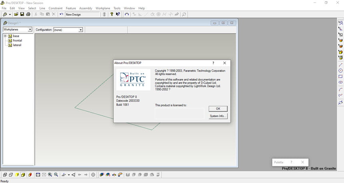344x183 pixels.
Task: Open the File menu
Action: [4, 8]
